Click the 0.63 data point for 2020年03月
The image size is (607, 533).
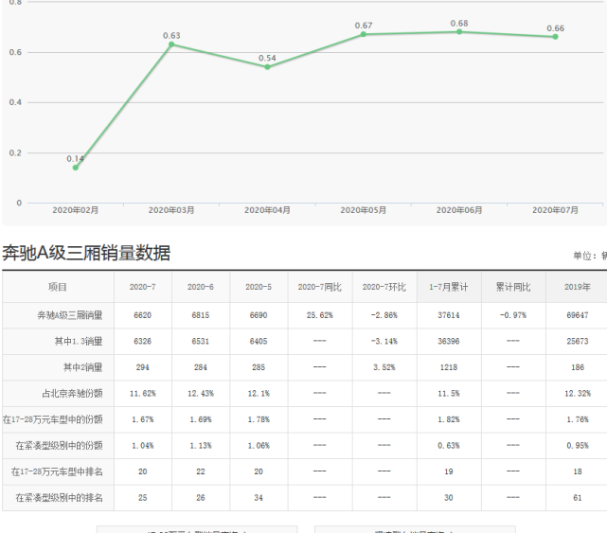[171, 44]
